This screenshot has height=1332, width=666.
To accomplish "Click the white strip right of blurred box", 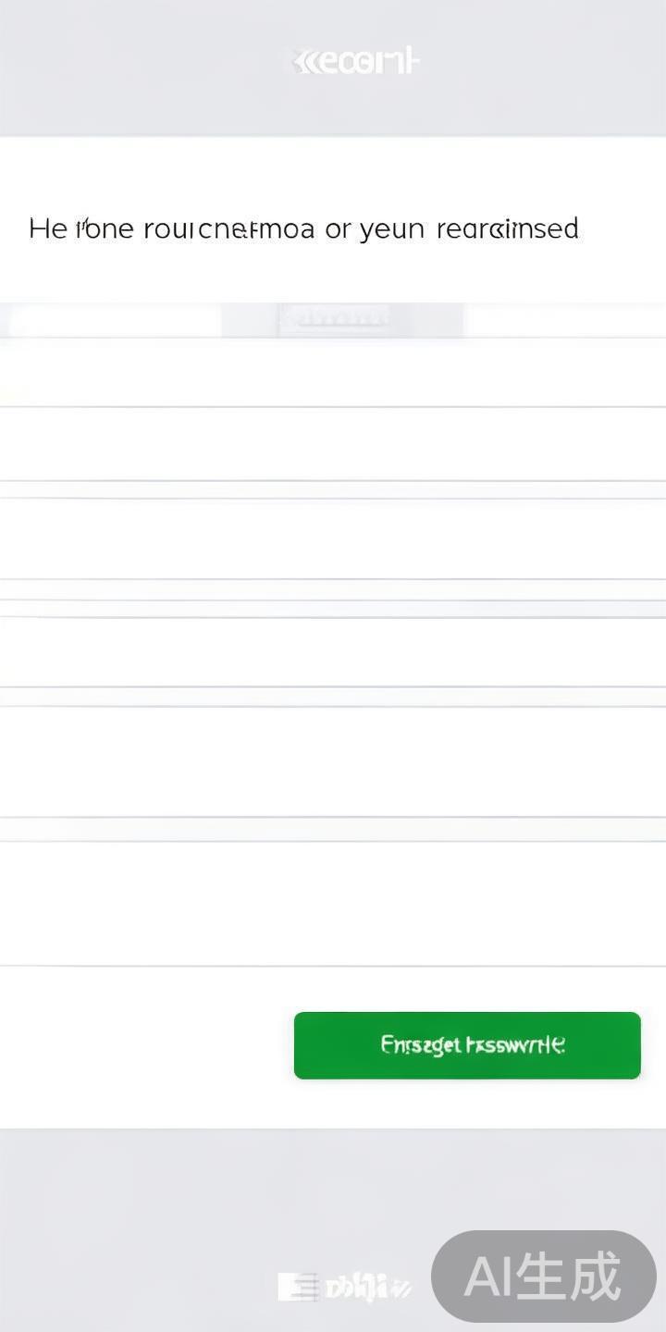I will (564, 320).
